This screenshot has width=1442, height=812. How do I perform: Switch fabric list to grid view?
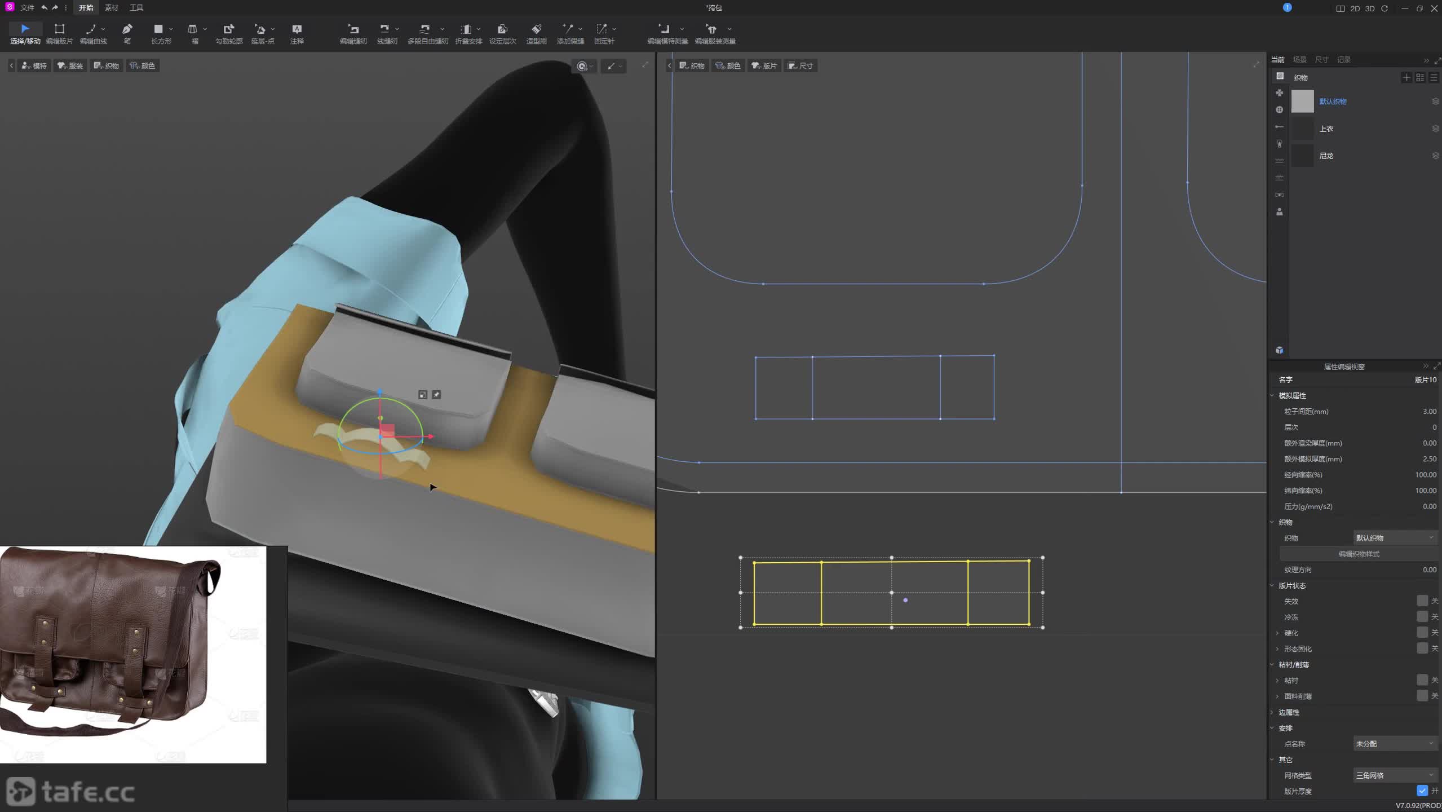[x=1420, y=77]
